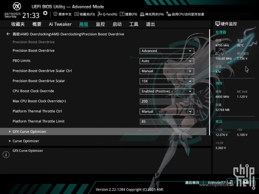Click the 最后修改 button

point(192,183)
